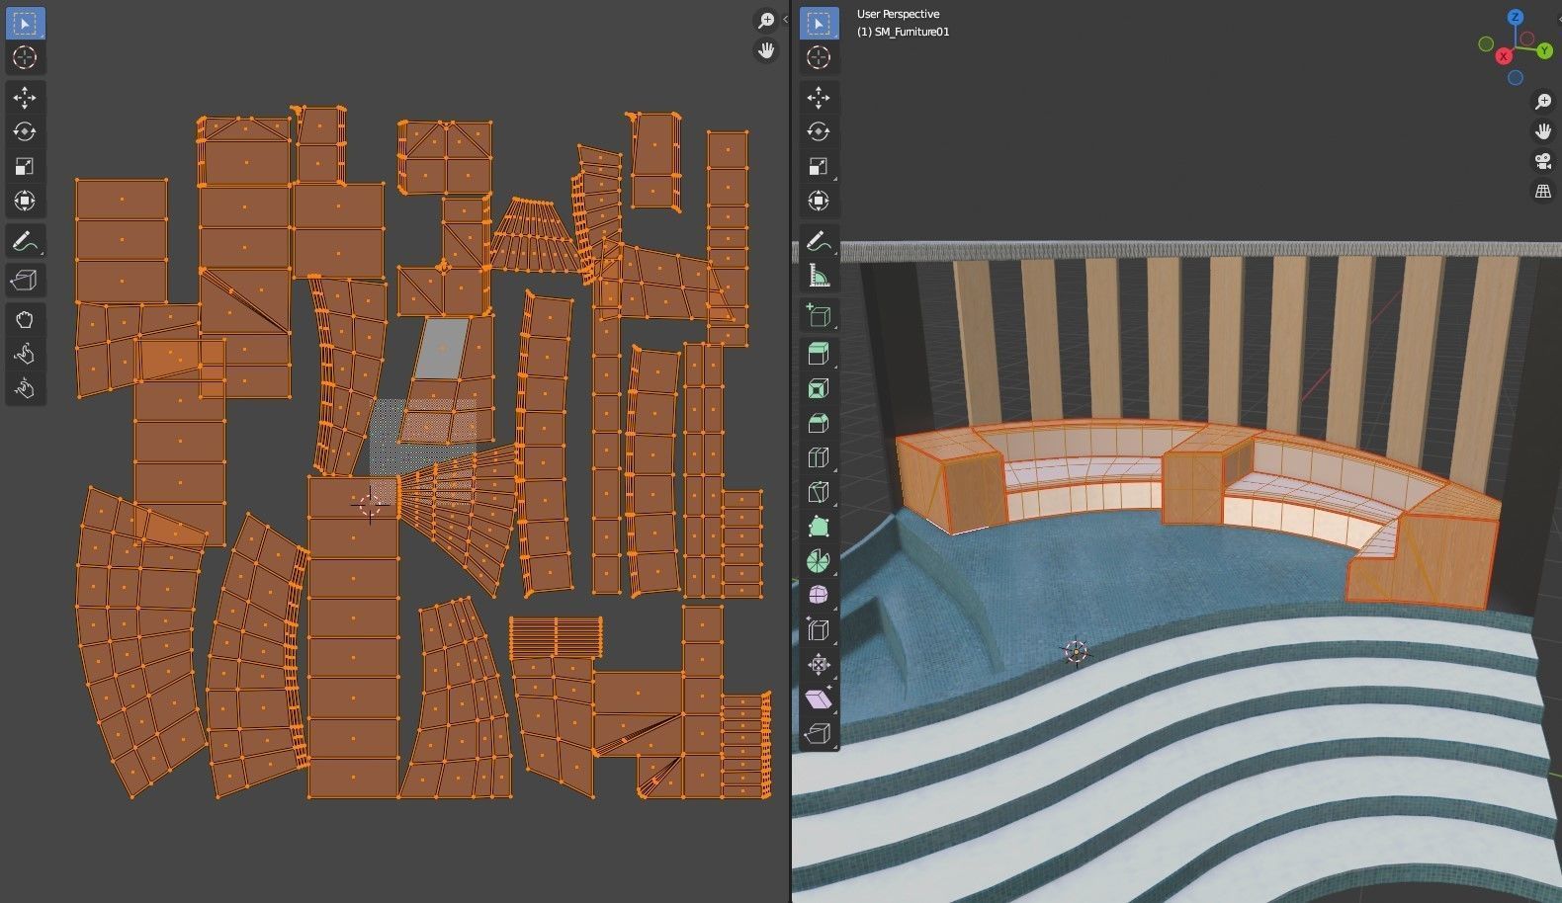The width and height of the screenshot is (1562, 903).
Task: Click the '(1) SM_Furniture01' object label
Action: click(903, 32)
